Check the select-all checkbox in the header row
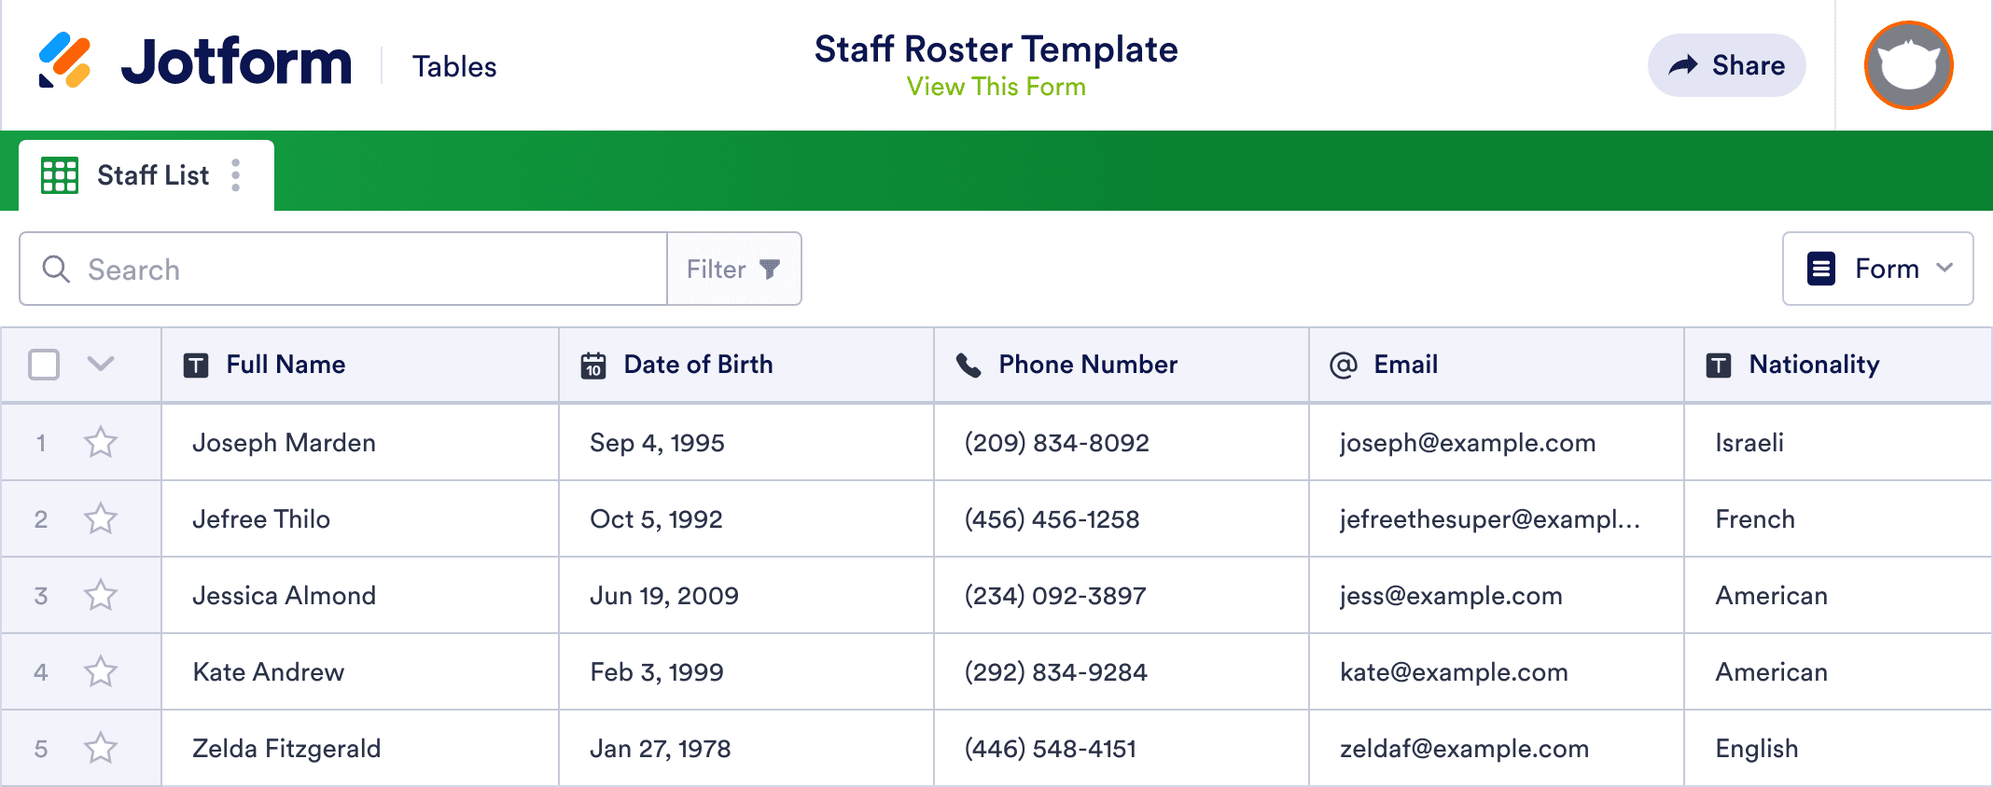 [x=44, y=365]
